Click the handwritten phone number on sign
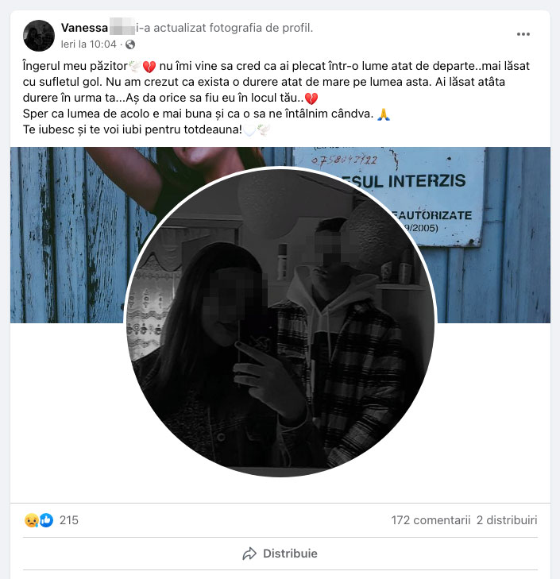560x579 pixels. pos(344,160)
